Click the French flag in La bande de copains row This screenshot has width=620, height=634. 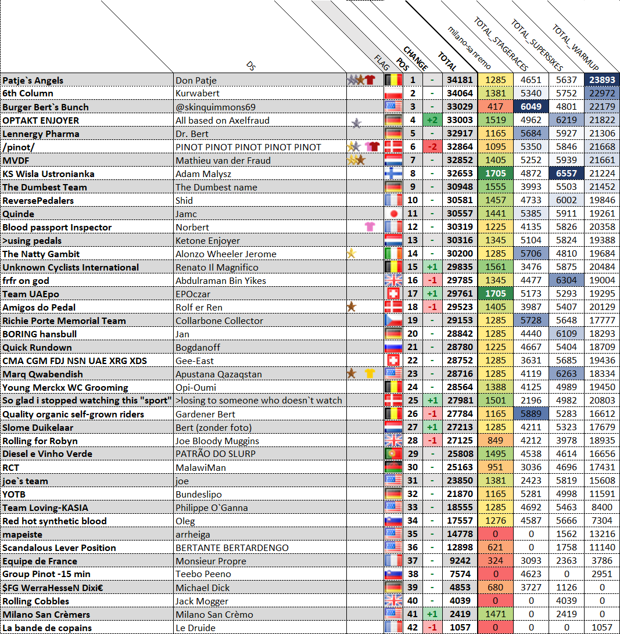coord(393,626)
